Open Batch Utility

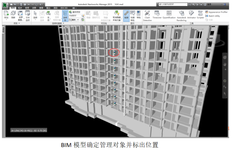[x=214, y=16]
